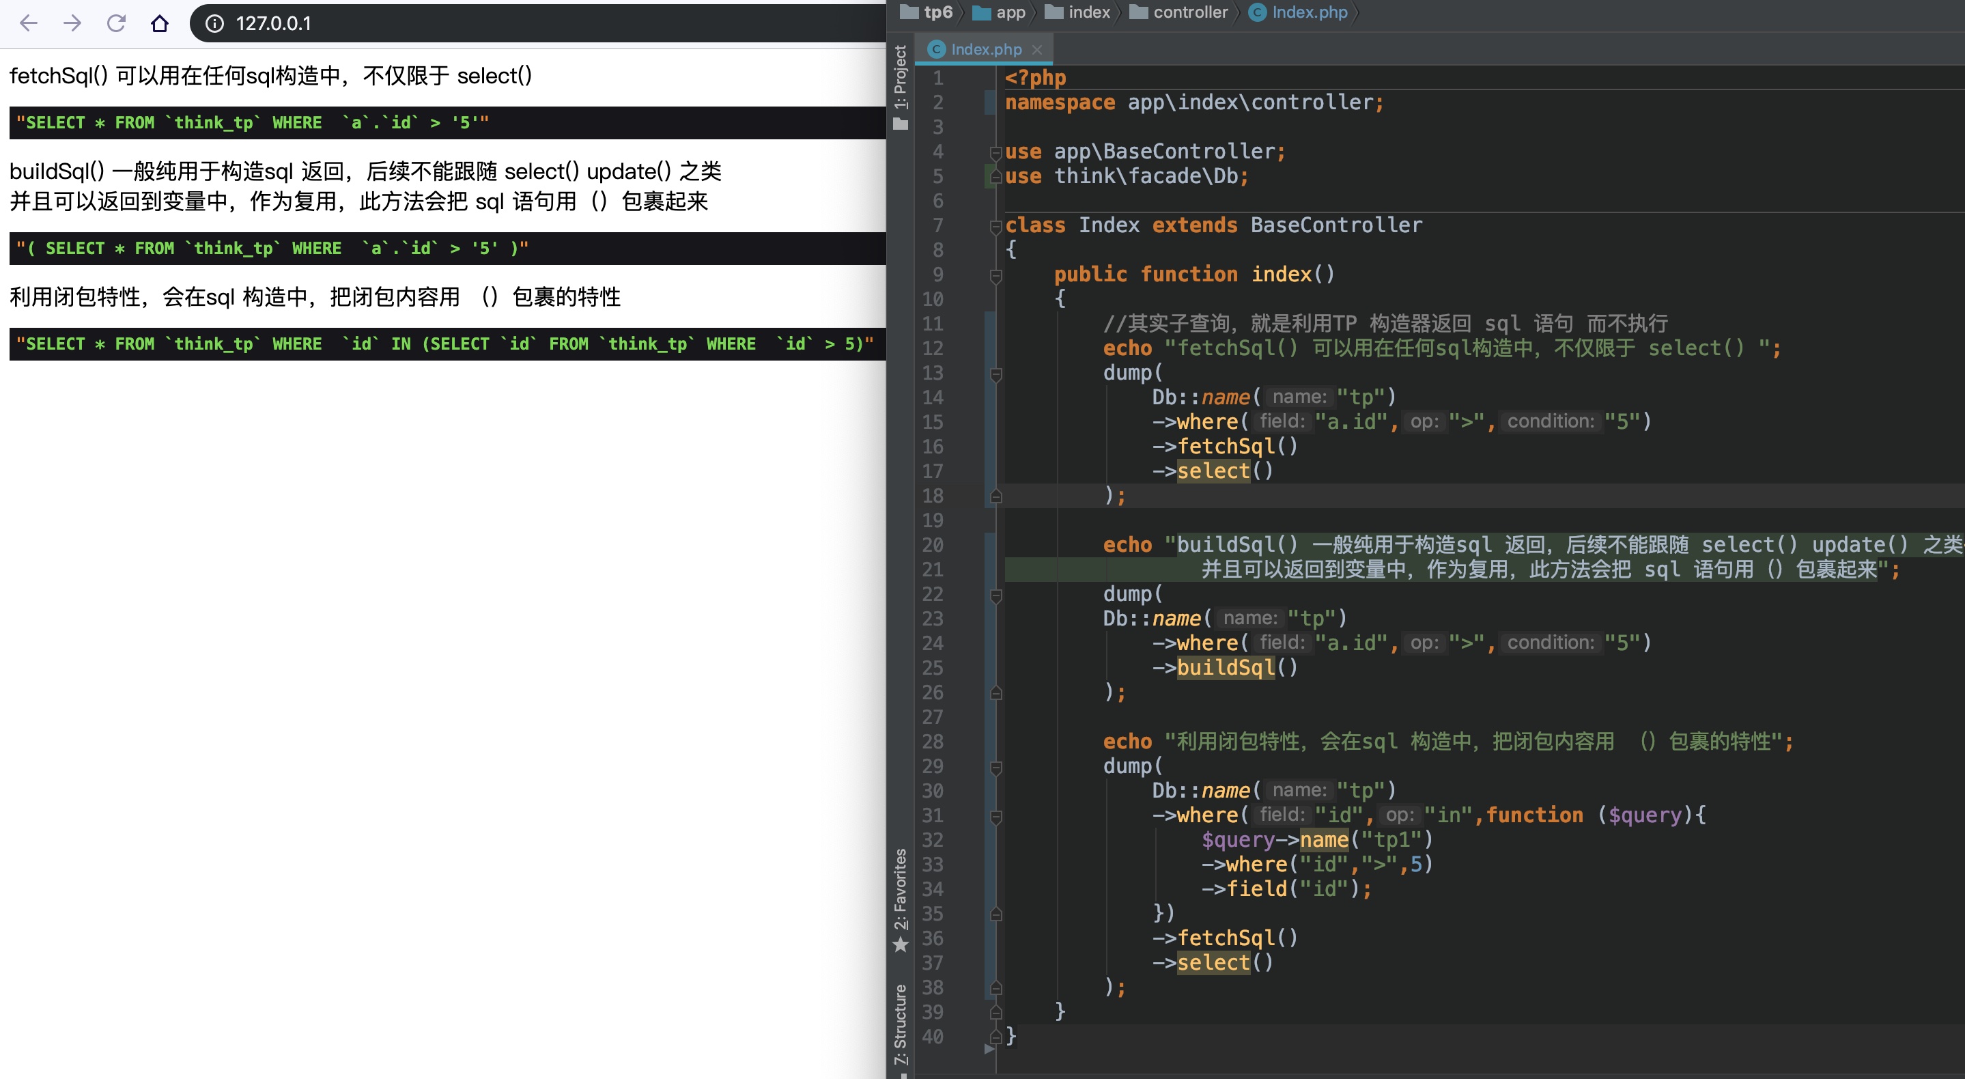Viewport: 1965px width, 1079px height.
Task: Click the fetchSql() call on line 16
Action: point(1236,447)
